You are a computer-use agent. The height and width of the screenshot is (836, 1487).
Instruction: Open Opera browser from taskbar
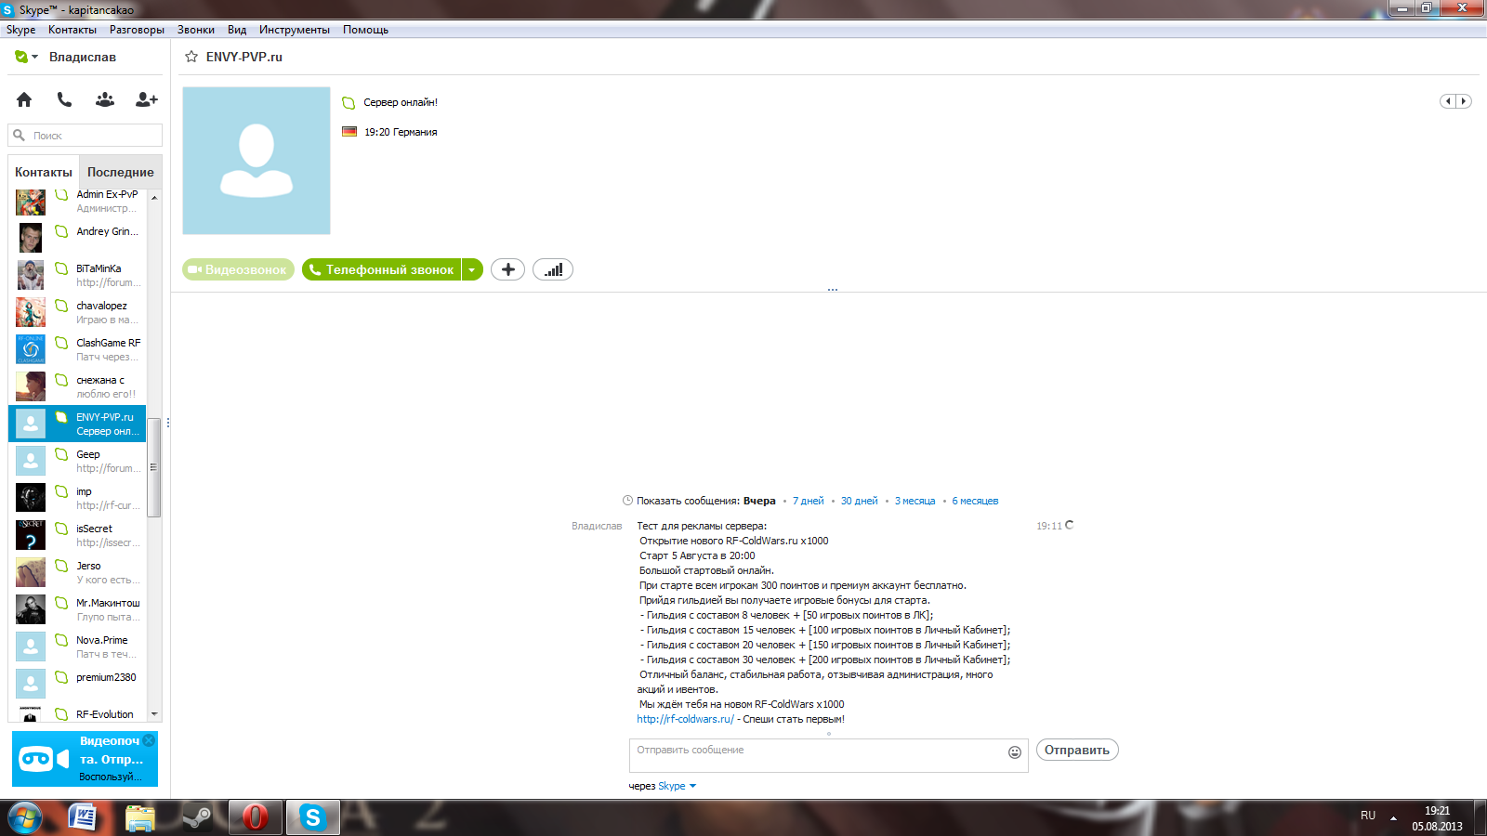(255, 817)
